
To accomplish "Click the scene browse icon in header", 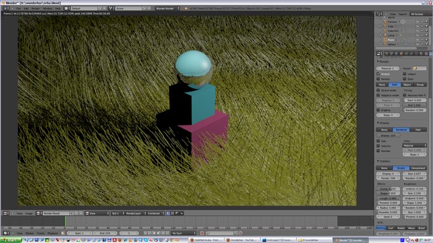I will (111, 8).
